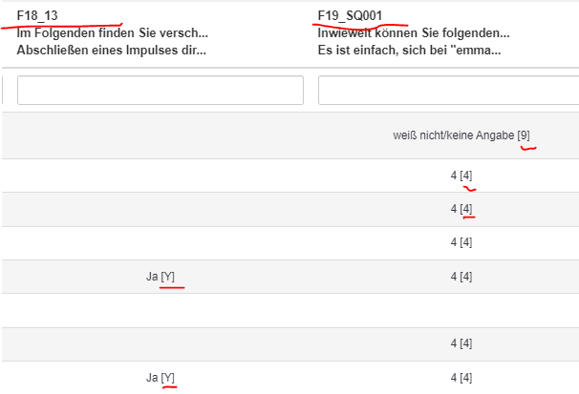579x394 pixels.
Task: Click the "Es ist einfach, sich bei..." subheading
Action: [x=410, y=50]
